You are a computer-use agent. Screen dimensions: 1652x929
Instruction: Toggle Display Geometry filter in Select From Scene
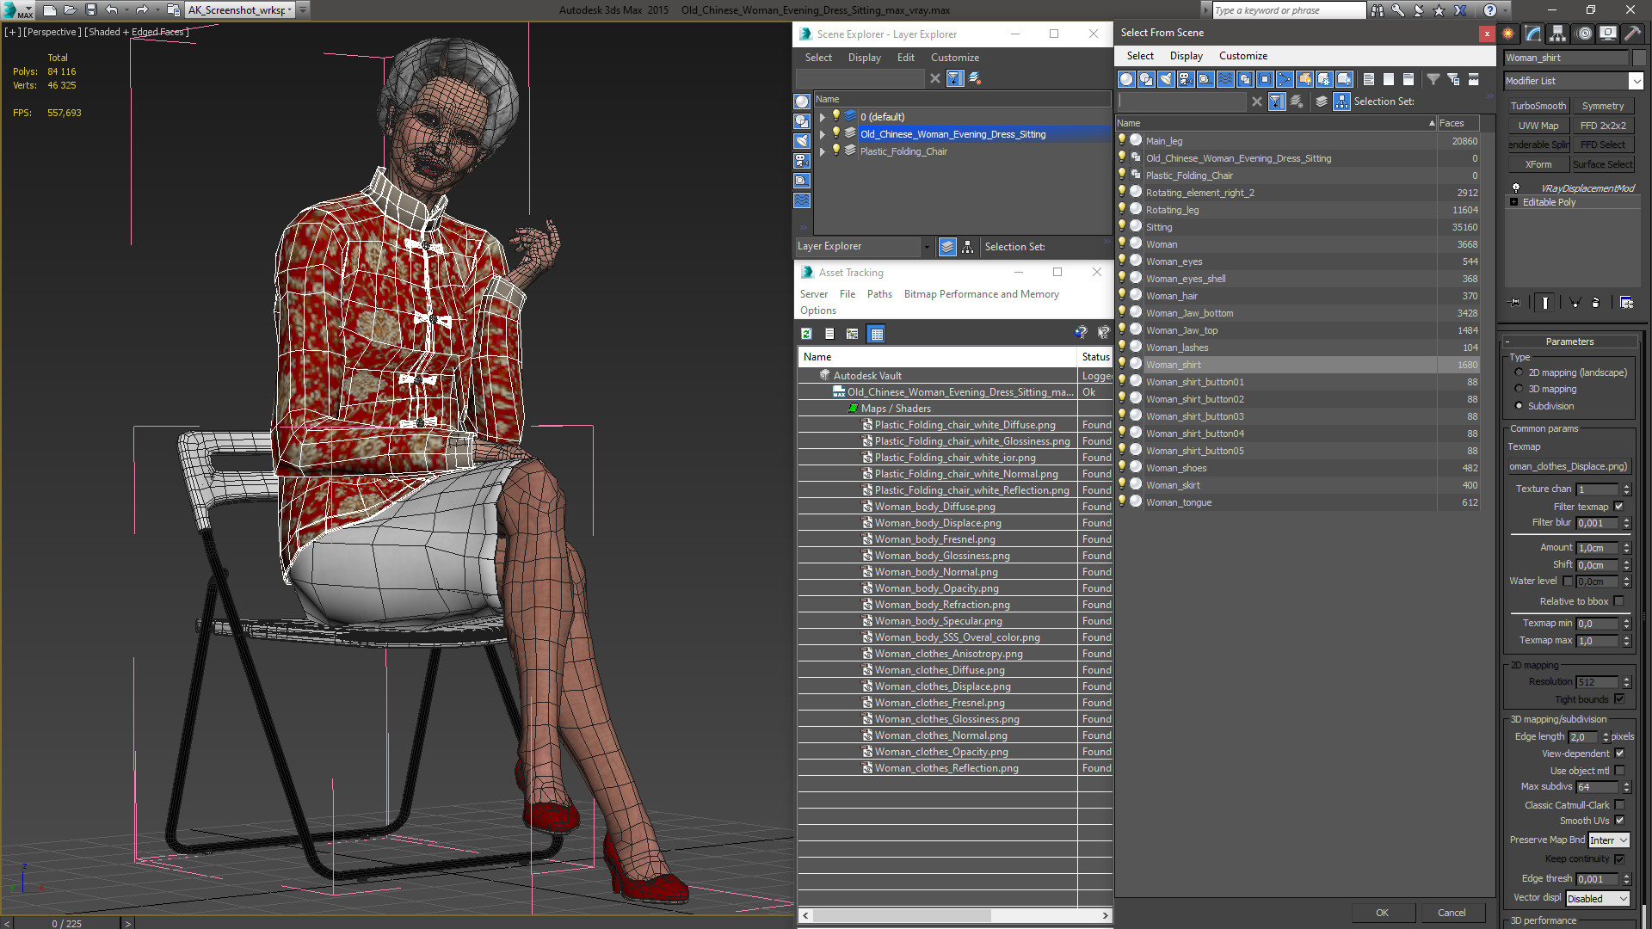[1126, 79]
